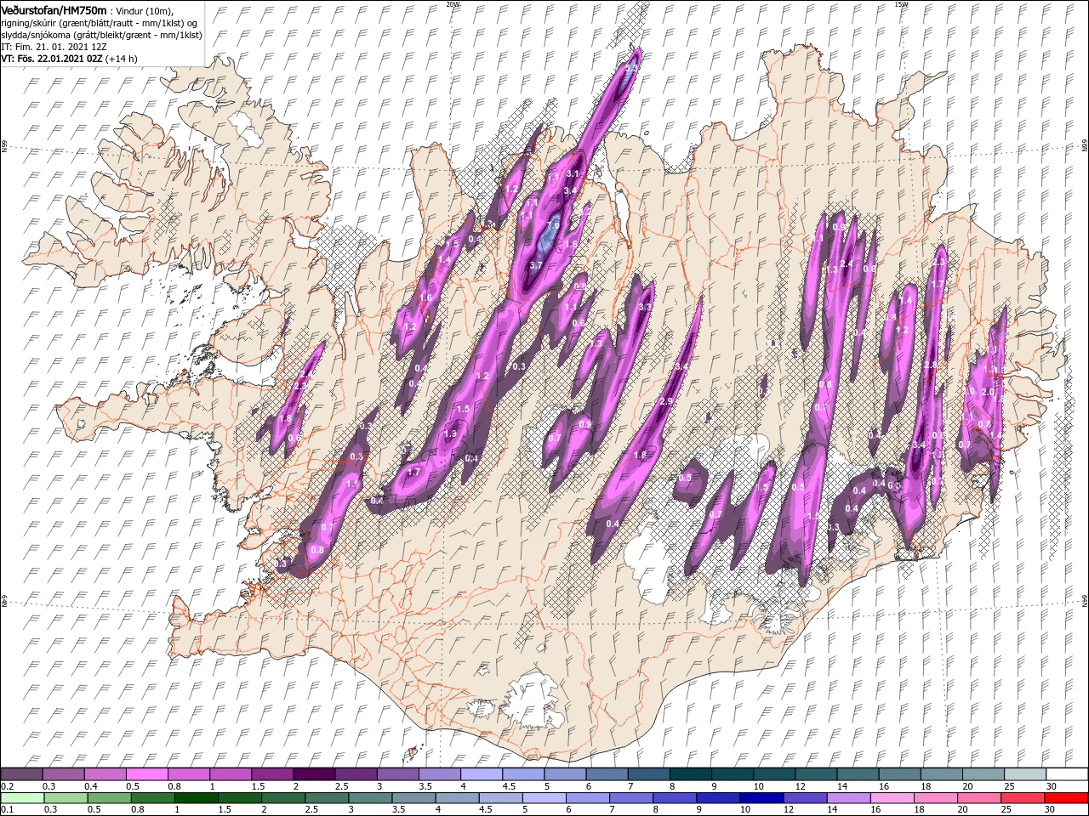1089x816 pixels.
Task: Click the '(+14 h)' forecast offset text
Action: 123,59
